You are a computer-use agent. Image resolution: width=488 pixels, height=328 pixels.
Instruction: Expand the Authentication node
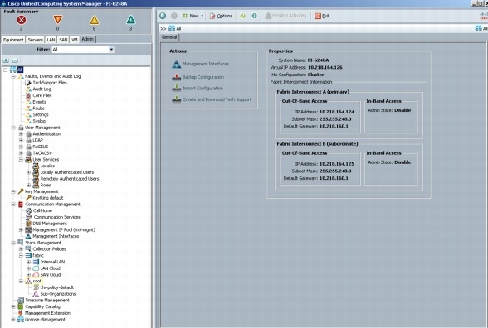21,134
